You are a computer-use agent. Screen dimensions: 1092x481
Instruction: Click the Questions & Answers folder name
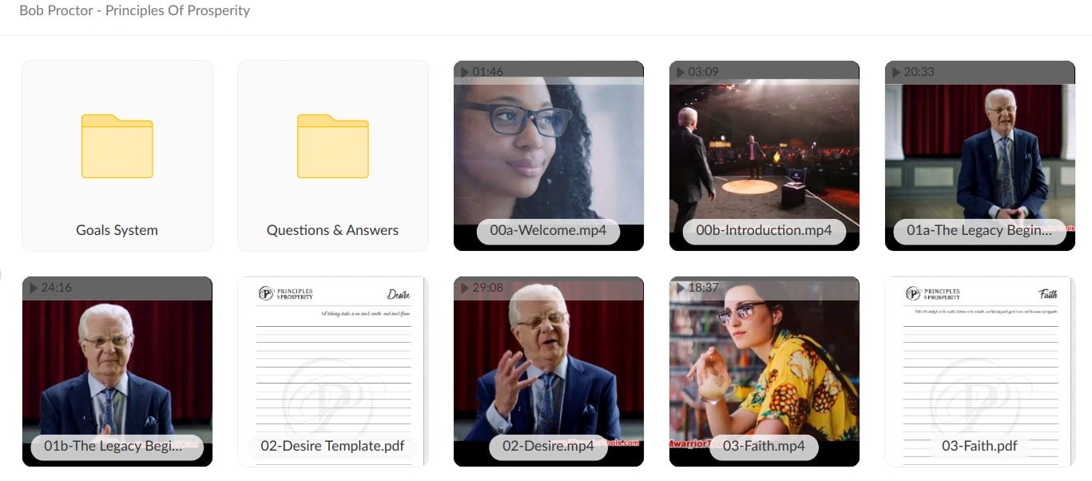coord(332,230)
